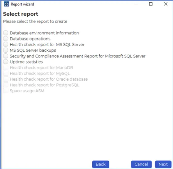Click 'Health check report for MS SQL Server' label
The height and width of the screenshot is (169, 173).
(x=47, y=45)
